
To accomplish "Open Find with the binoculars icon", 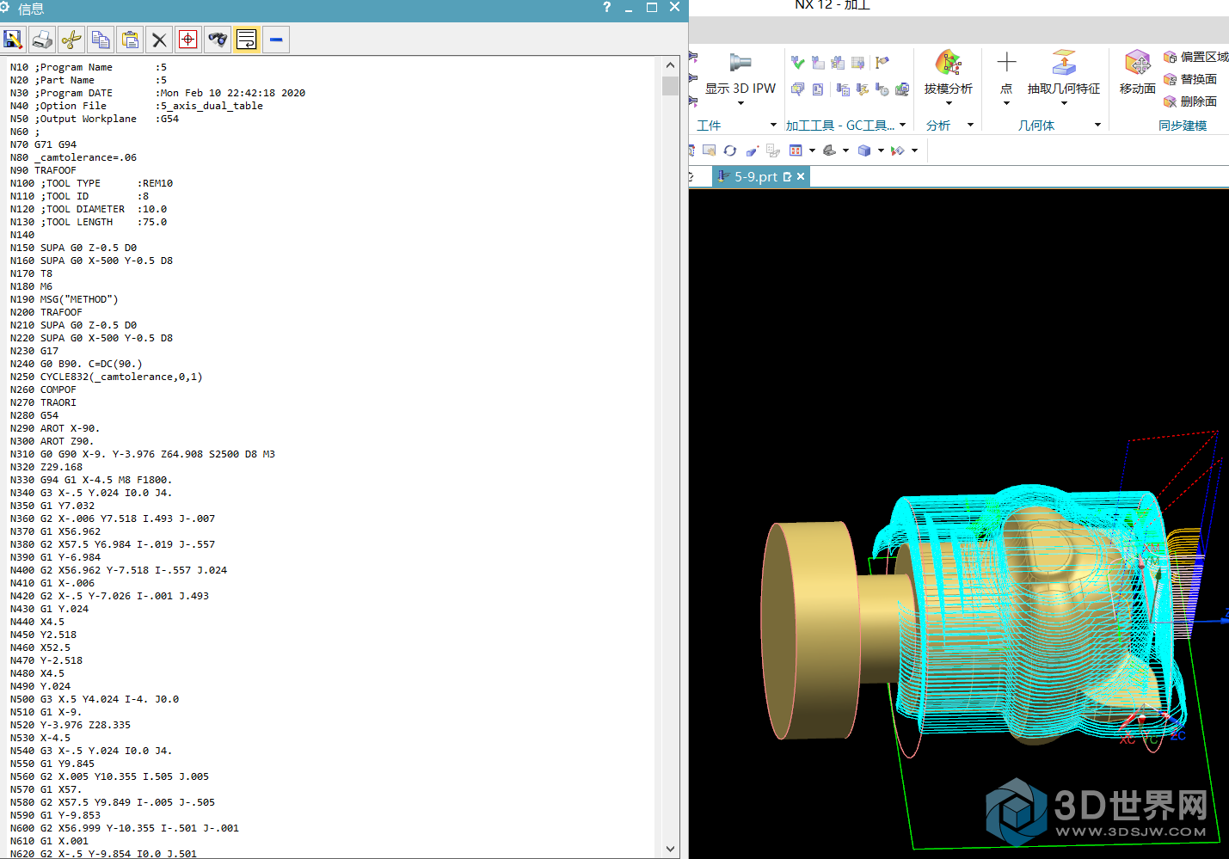I will click(x=218, y=40).
